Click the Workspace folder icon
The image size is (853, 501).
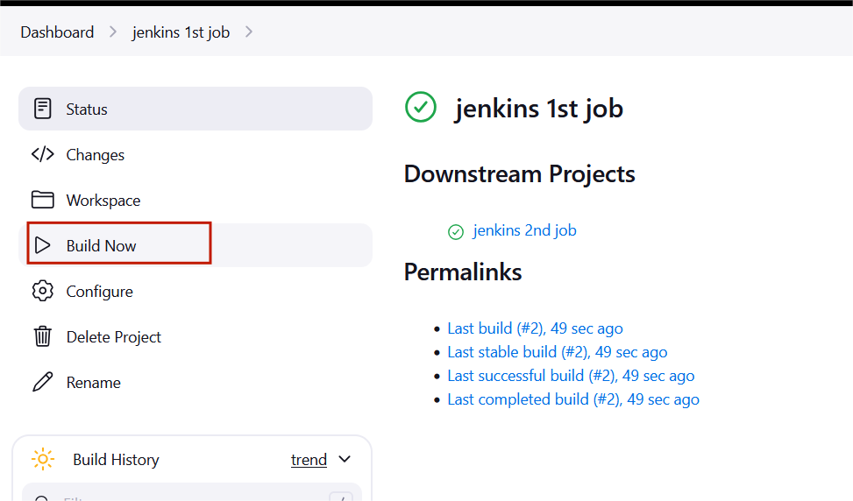(42, 200)
